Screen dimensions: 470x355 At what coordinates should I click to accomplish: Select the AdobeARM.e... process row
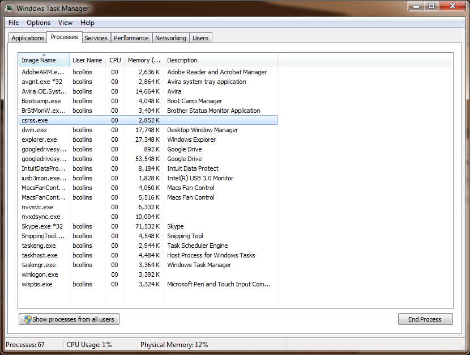tap(148, 72)
